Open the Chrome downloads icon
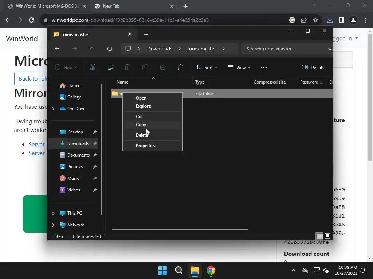Screen dimensions: 373x279 point(330,20)
